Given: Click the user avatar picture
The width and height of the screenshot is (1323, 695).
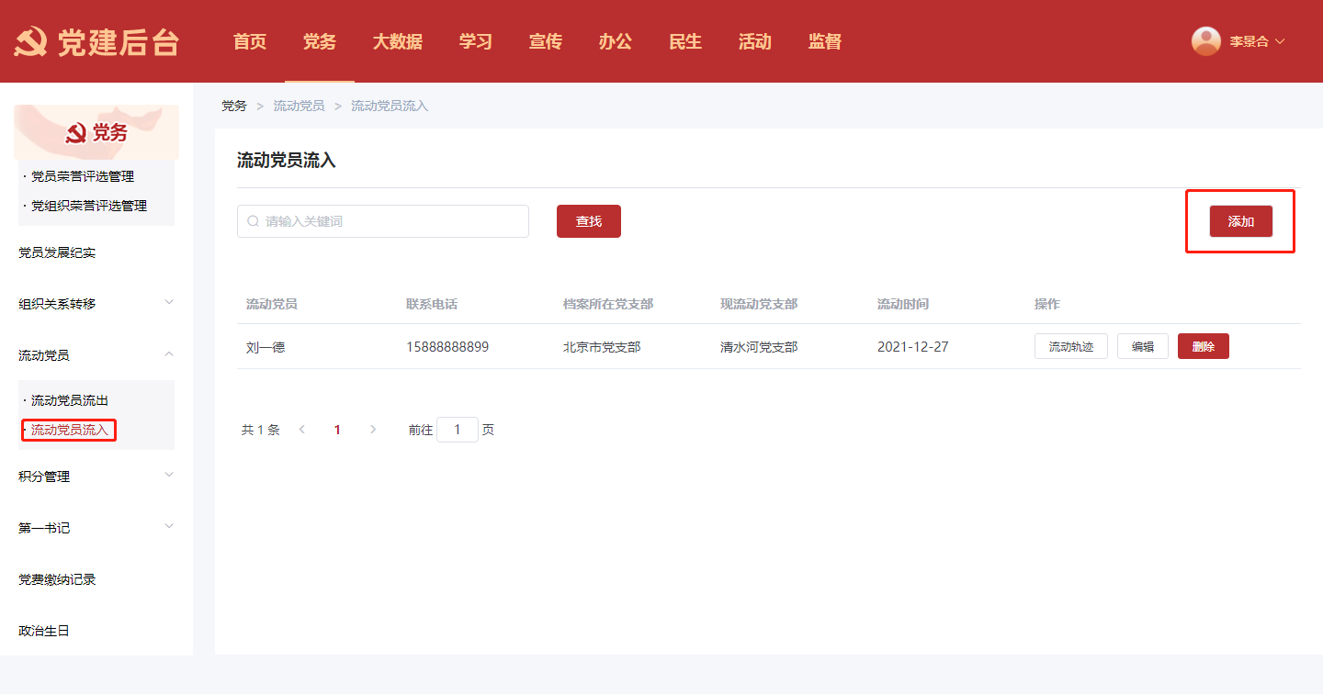Looking at the screenshot, I should coord(1205,41).
